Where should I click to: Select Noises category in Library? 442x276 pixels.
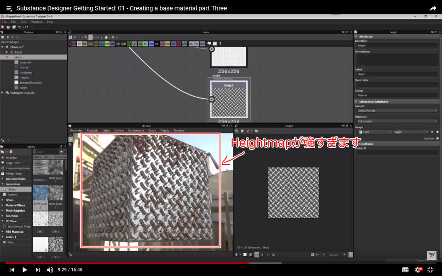(16, 189)
